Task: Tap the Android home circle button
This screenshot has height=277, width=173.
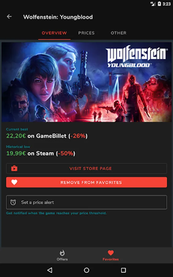Action: (x=86, y=270)
